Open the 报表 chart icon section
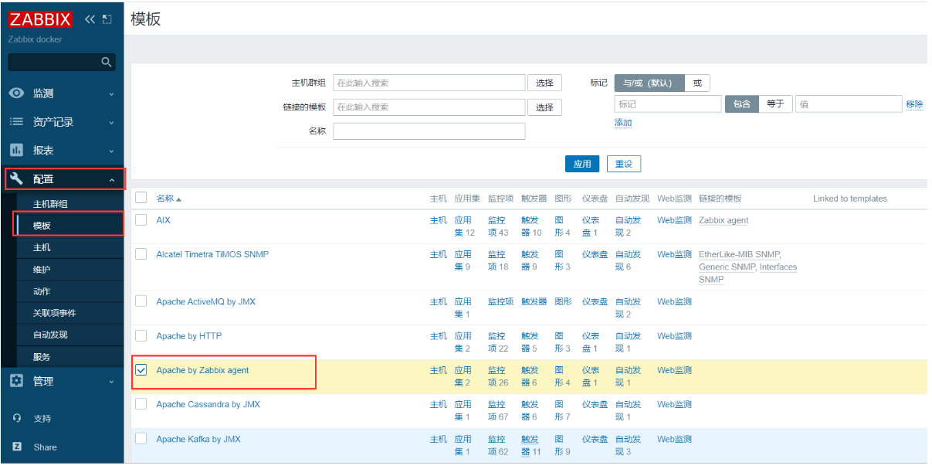Viewport: 932px width, 469px height. tap(17, 148)
